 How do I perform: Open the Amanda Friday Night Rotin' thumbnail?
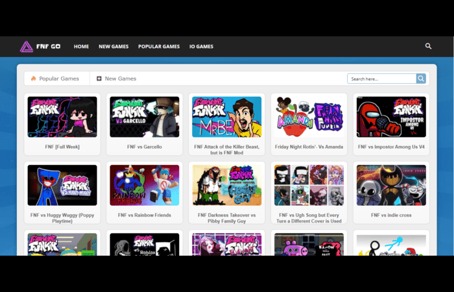coord(309,117)
